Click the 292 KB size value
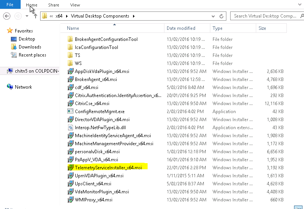This screenshot has height=209, width=304. 277,95
